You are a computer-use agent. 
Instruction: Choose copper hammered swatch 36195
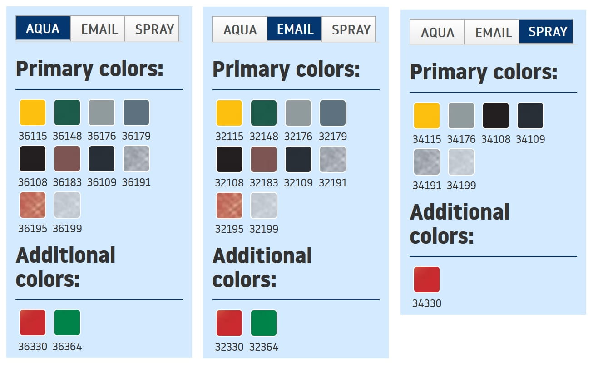[x=33, y=205]
